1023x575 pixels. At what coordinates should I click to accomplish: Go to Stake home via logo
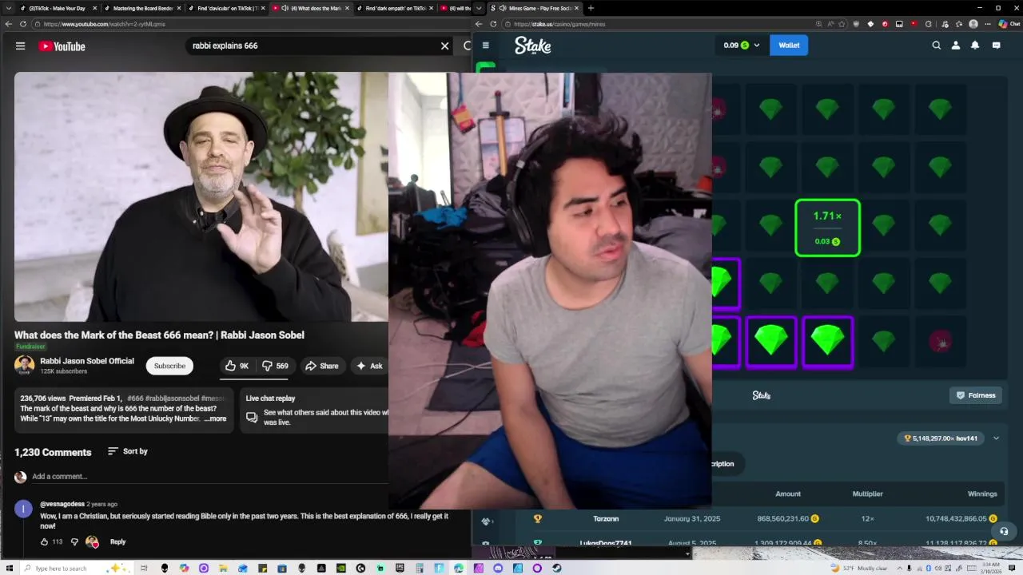[x=533, y=46]
